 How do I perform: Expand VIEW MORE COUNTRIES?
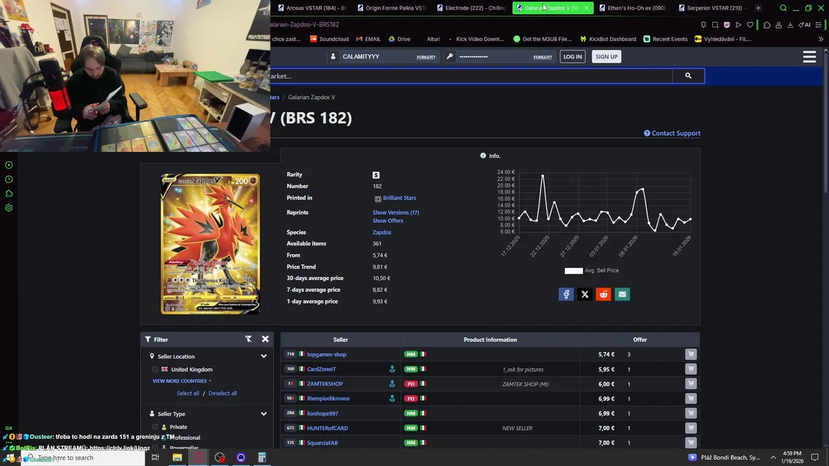point(182,381)
